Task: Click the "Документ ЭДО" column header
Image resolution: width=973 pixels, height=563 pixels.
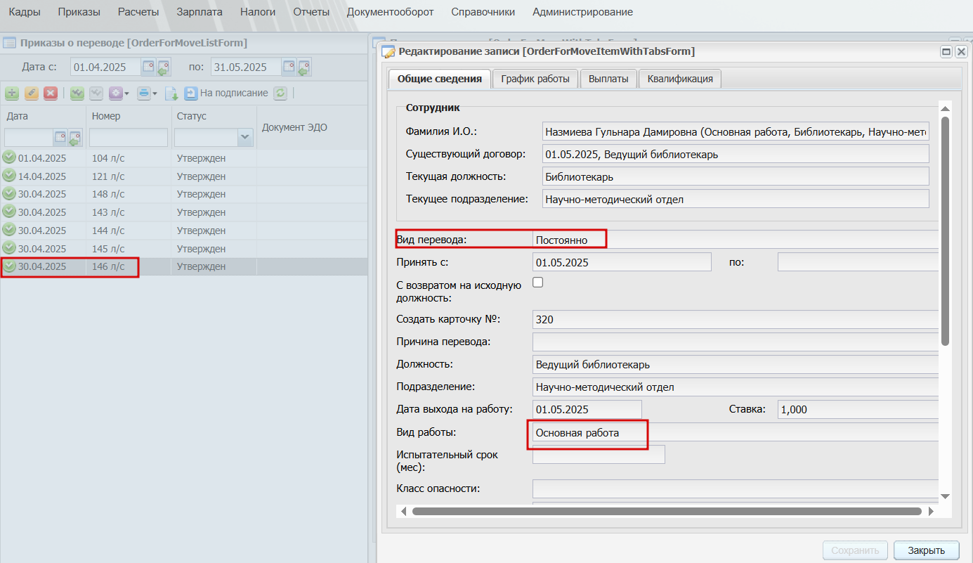Action: [312, 127]
